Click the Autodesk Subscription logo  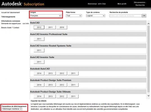(23, 4)
